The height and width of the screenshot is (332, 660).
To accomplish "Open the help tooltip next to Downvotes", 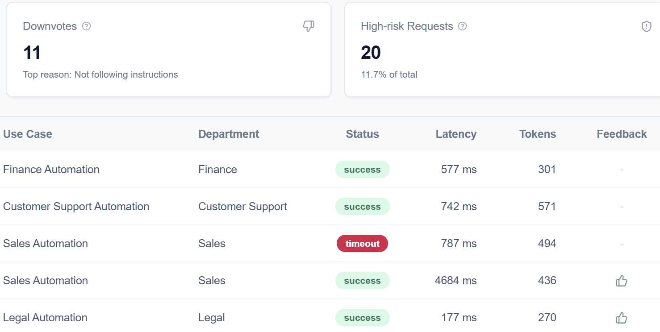I will tap(88, 26).
